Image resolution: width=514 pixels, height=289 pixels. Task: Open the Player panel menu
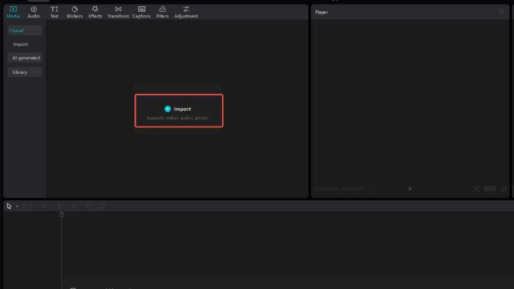click(501, 12)
